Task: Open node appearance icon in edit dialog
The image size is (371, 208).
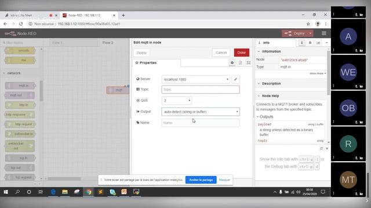Action: pos(249,63)
